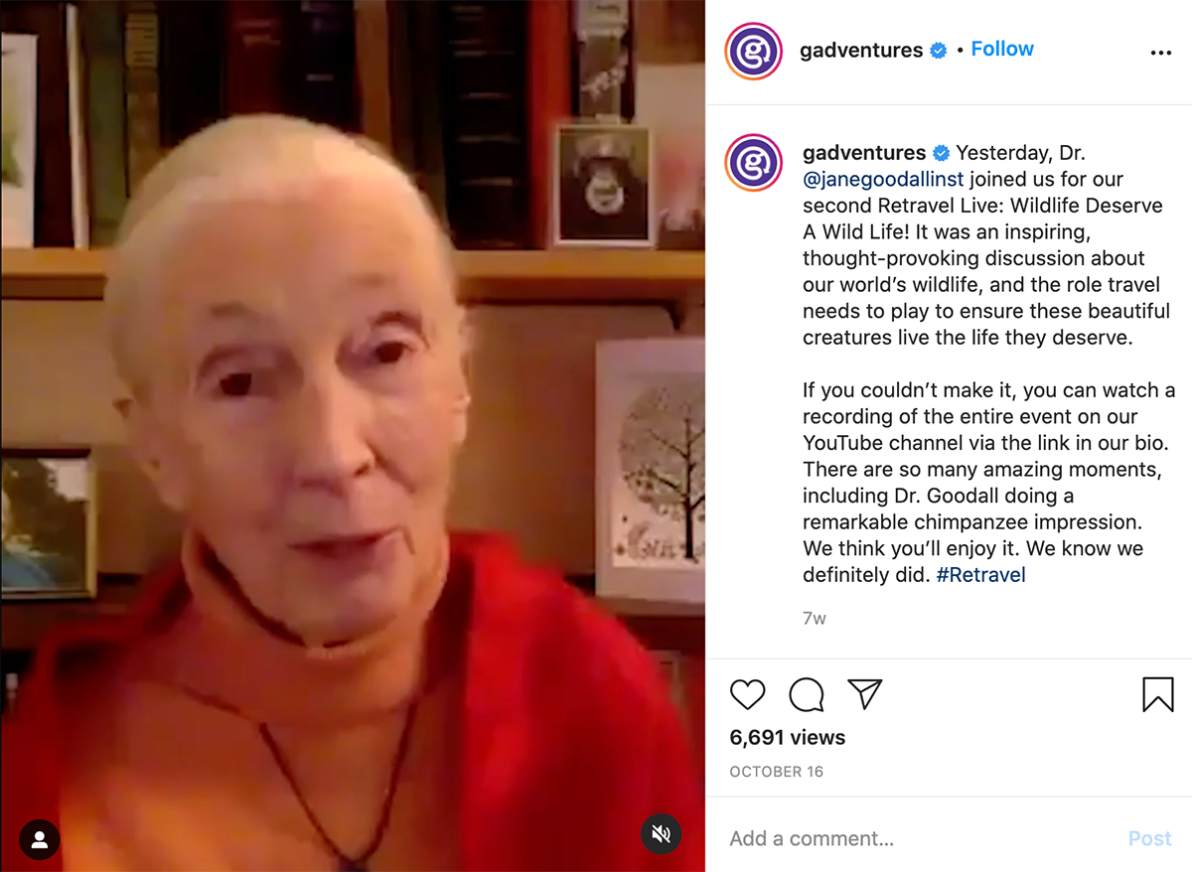
Task: Save post with the bookmark icon
Action: [1158, 694]
